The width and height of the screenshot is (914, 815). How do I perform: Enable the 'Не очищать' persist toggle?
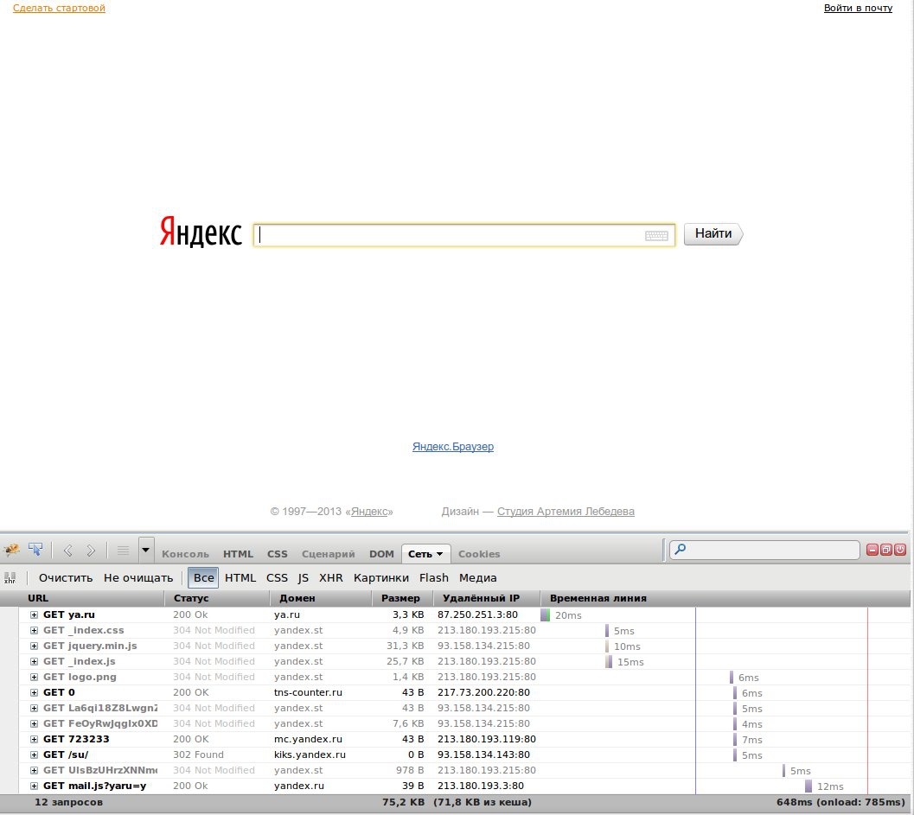[137, 577]
